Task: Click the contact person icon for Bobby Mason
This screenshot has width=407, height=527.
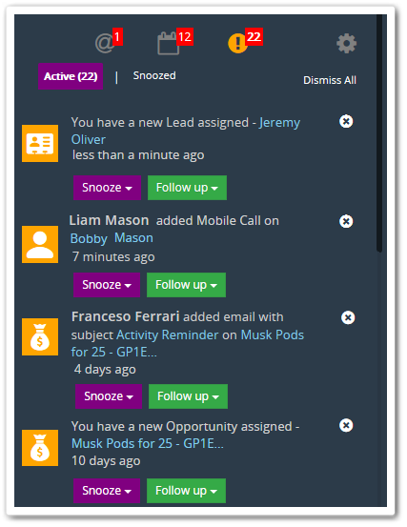Action: click(40, 244)
